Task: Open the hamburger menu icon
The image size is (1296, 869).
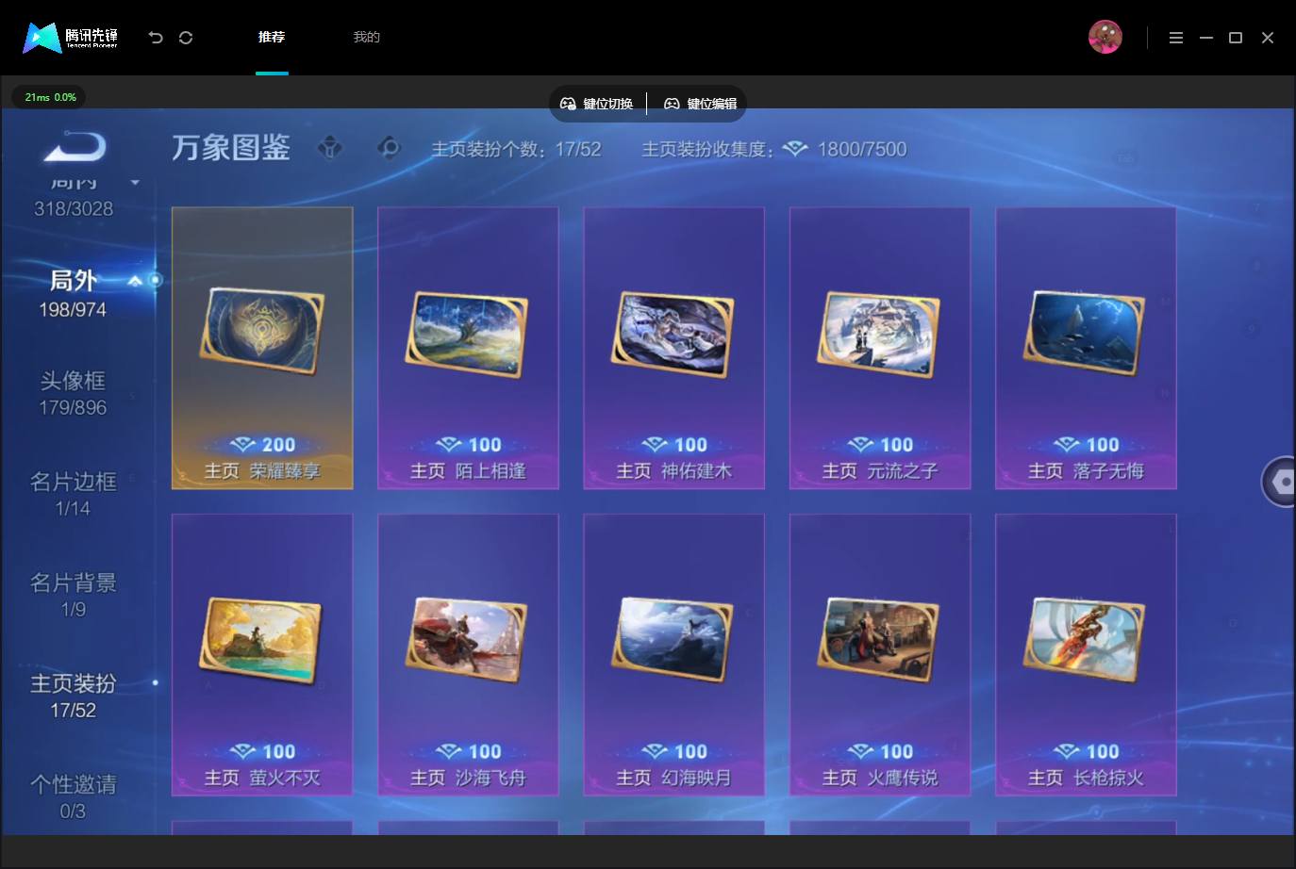Action: 1175,38
